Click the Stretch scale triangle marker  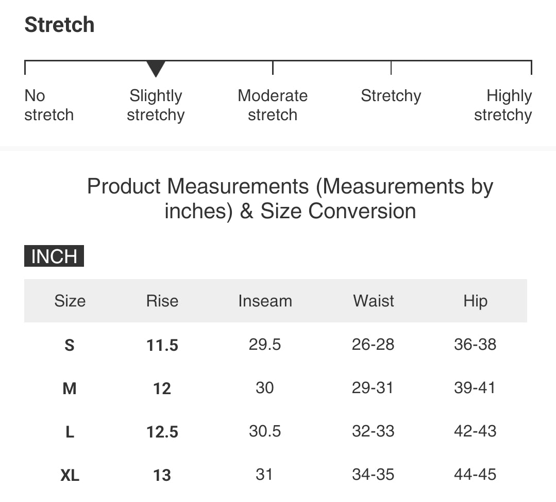tap(156, 68)
